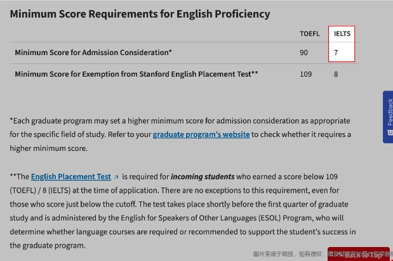The height and width of the screenshot is (261, 393).
Task: Click the bold italic 'incoming students' text
Action: [203, 177]
